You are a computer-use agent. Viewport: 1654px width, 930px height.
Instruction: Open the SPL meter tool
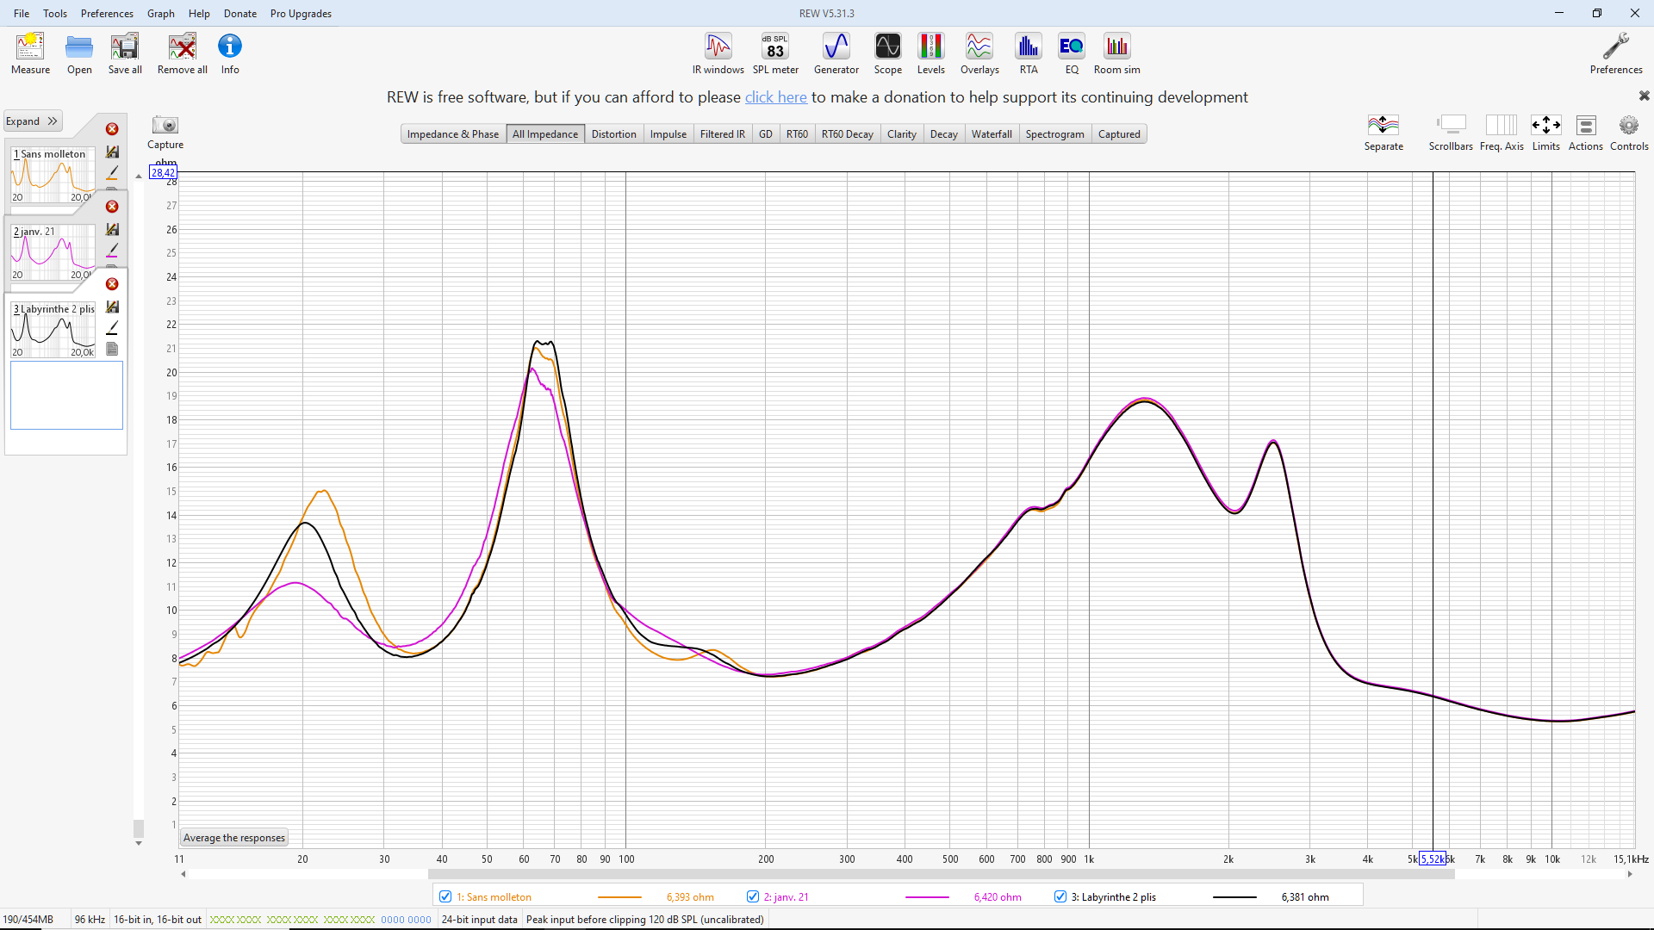pyautogui.click(x=774, y=53)
